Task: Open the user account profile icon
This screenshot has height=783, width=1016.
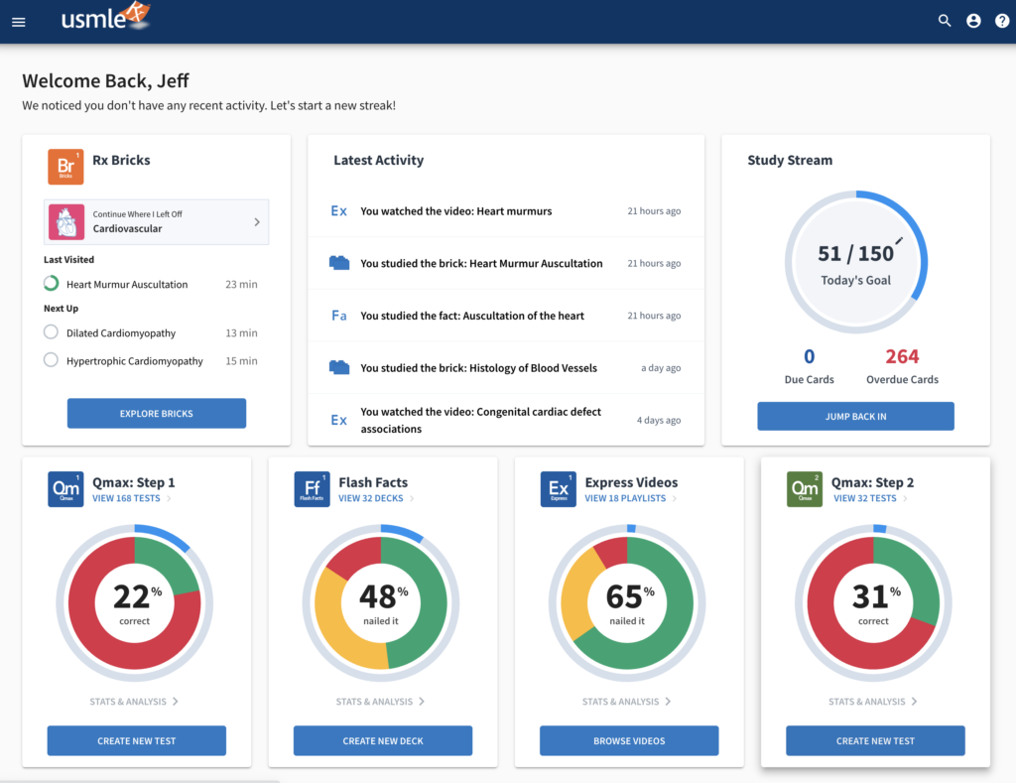Action: [x=973, y=21]
